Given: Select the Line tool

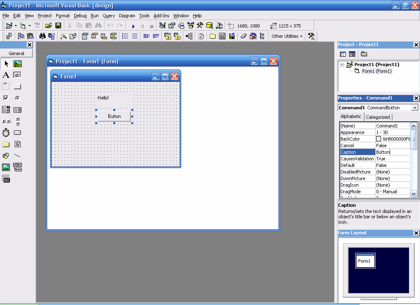Looking at the screenshot, I should click(x=17, y=156).
